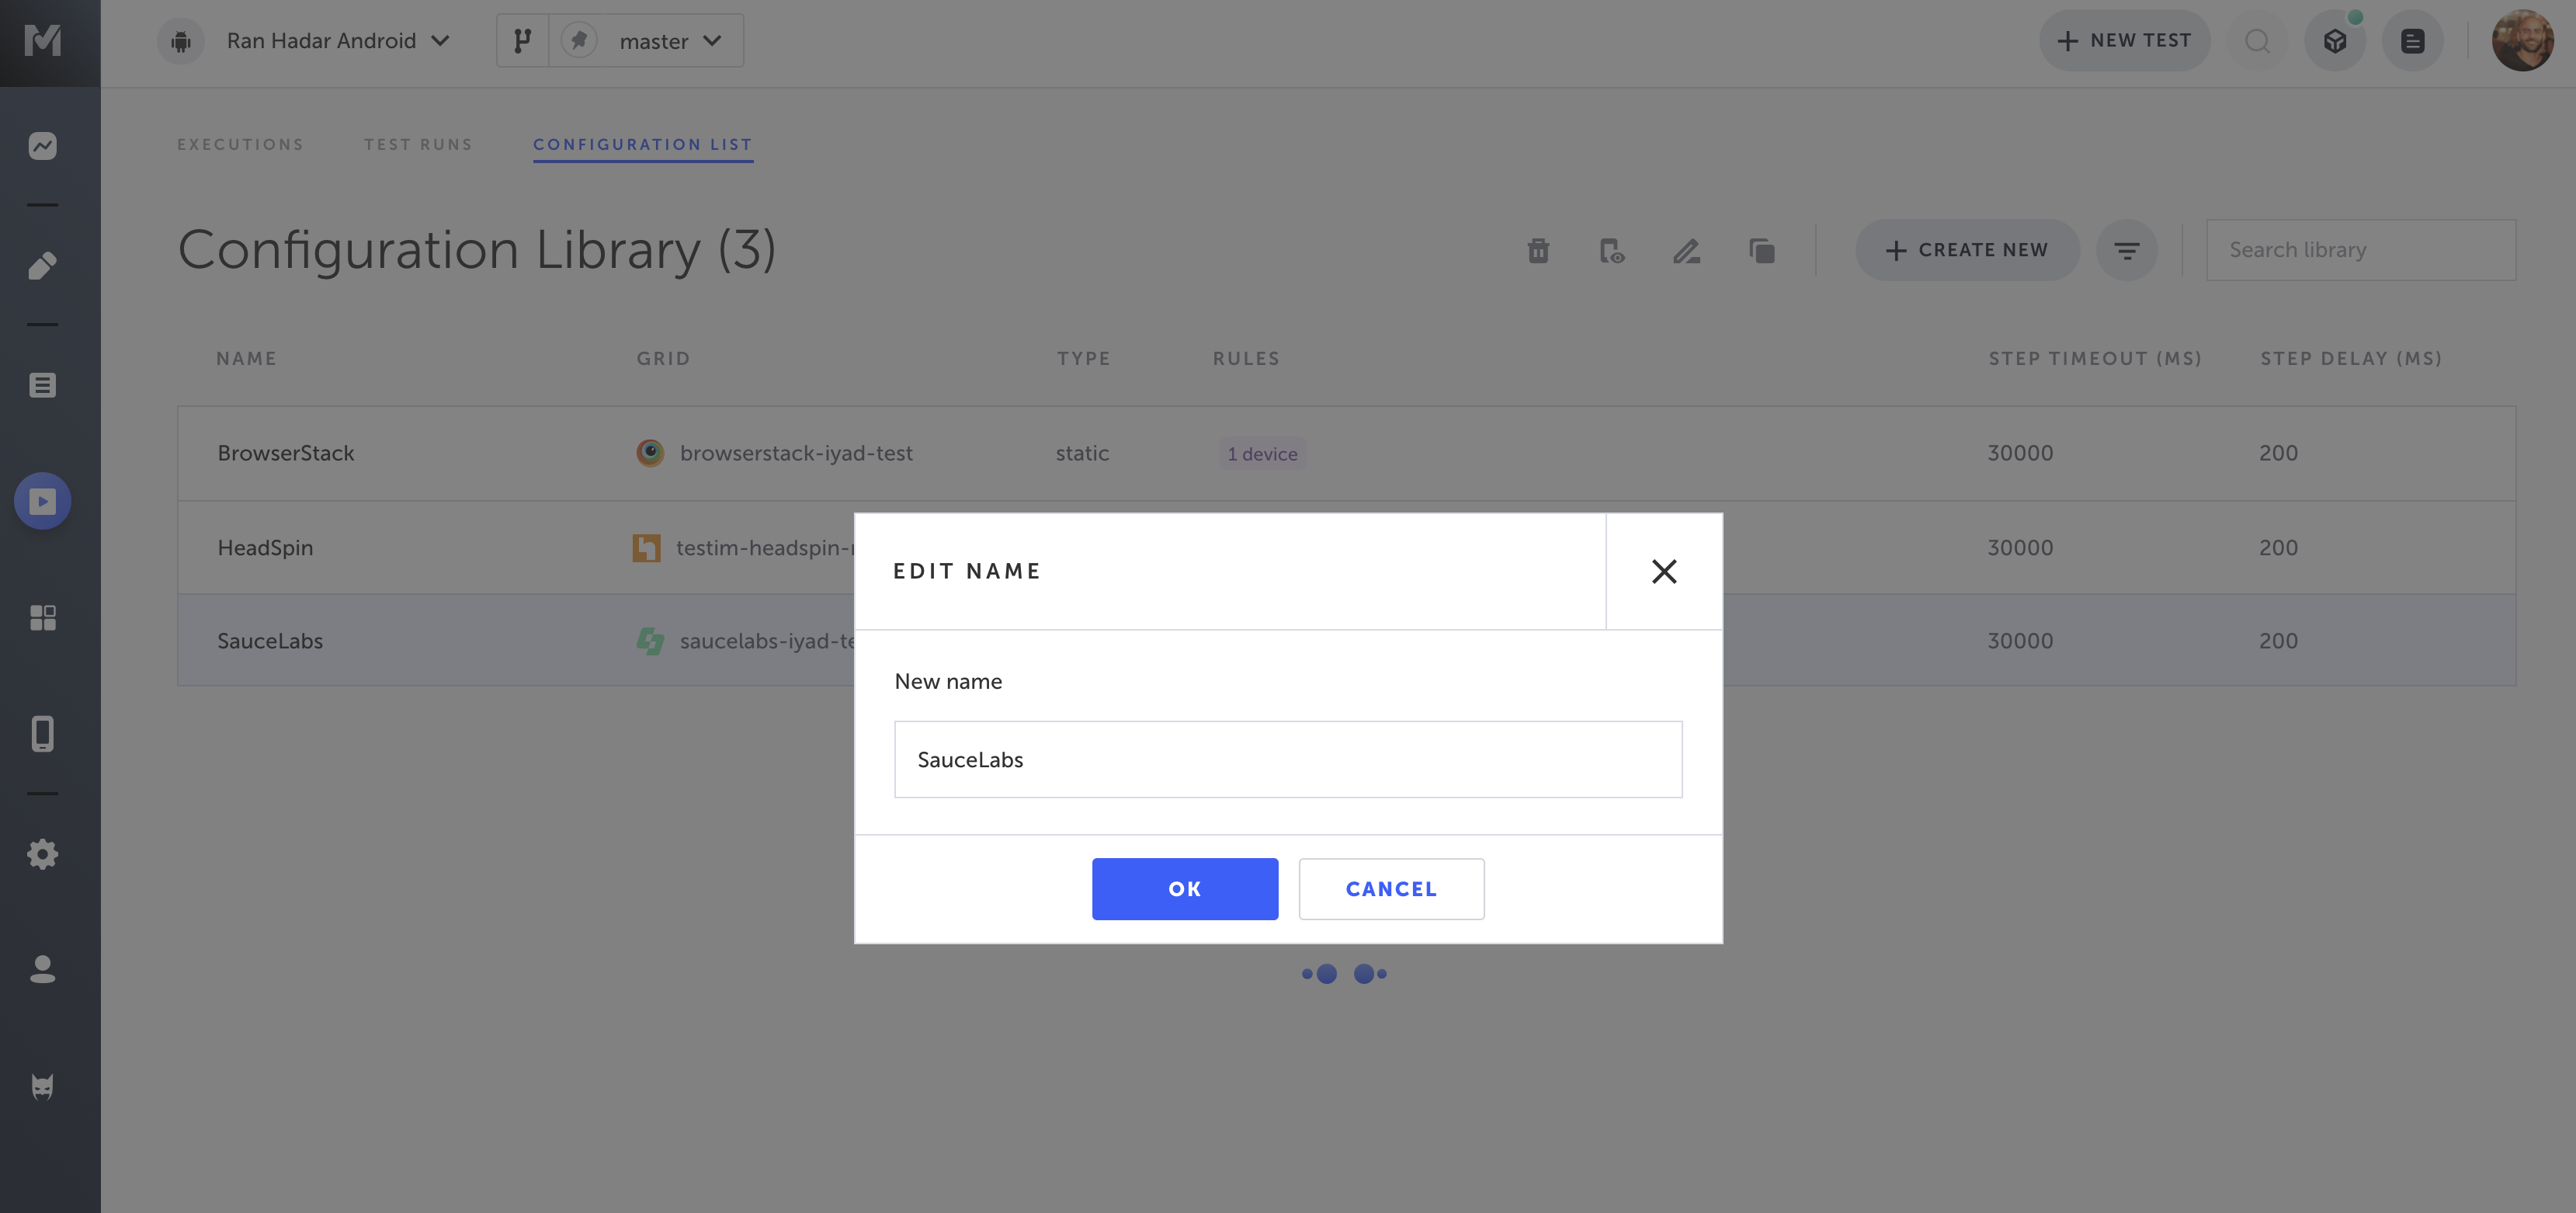
Task: Focus the New name text field
Action: coord(1288,759)
